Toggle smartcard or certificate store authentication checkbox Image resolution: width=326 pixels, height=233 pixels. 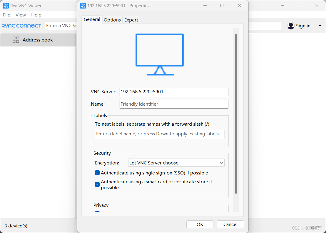pos(97,184)
